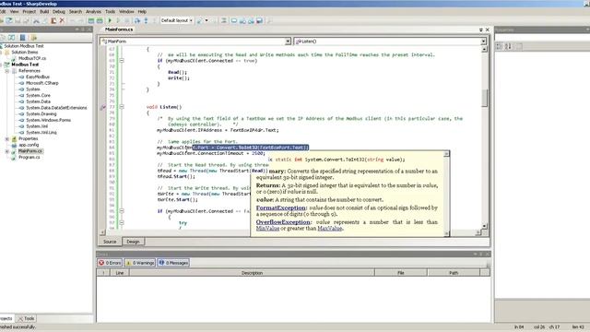Expand the Properties tree node
This screenshot has height=332, width=590.
[6, 138]
